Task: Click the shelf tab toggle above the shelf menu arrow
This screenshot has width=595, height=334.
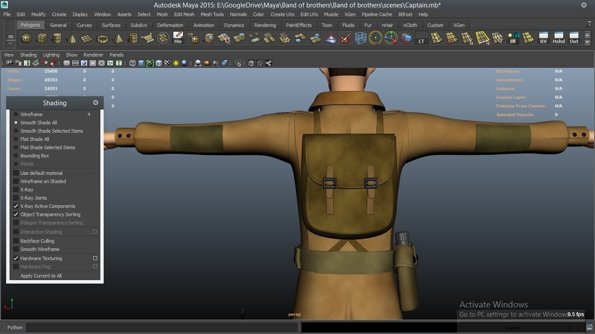Action: (11, 37)
